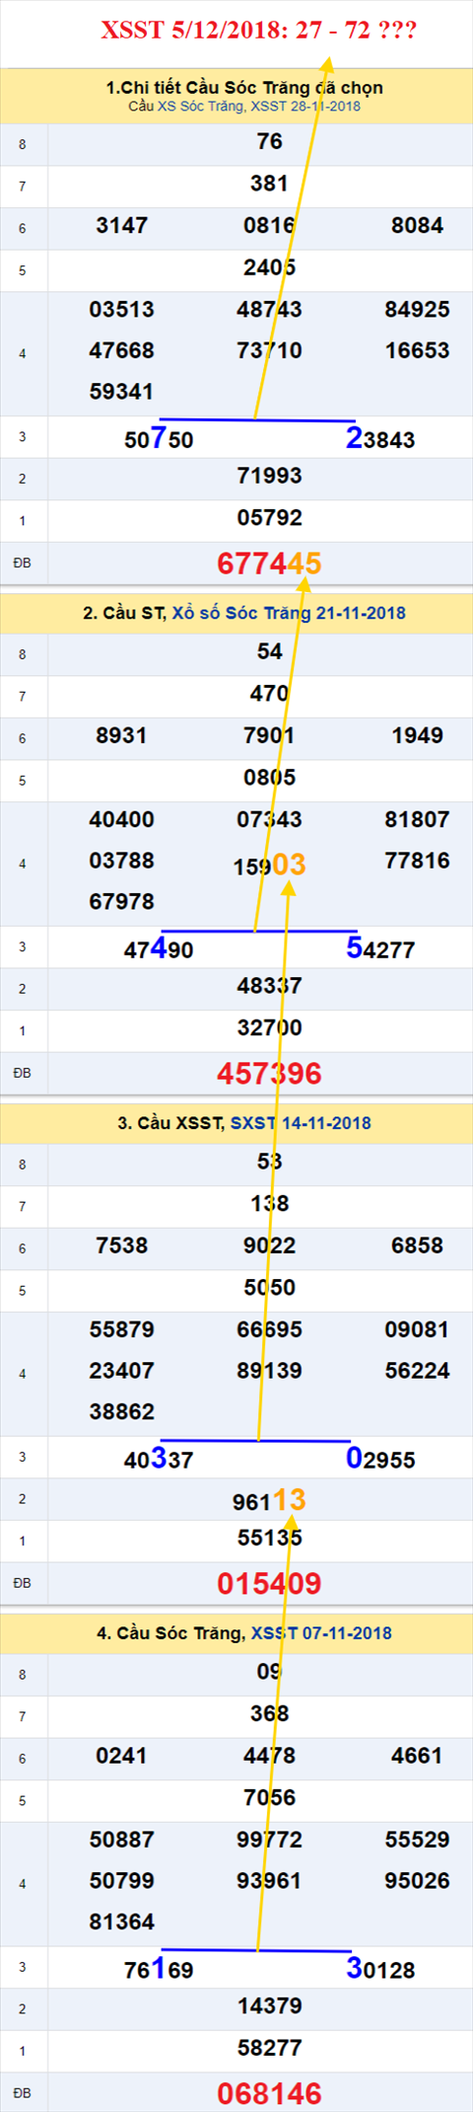Select prize number 67978
Viewport: 473px width, 2112px height.
(122, 902)
